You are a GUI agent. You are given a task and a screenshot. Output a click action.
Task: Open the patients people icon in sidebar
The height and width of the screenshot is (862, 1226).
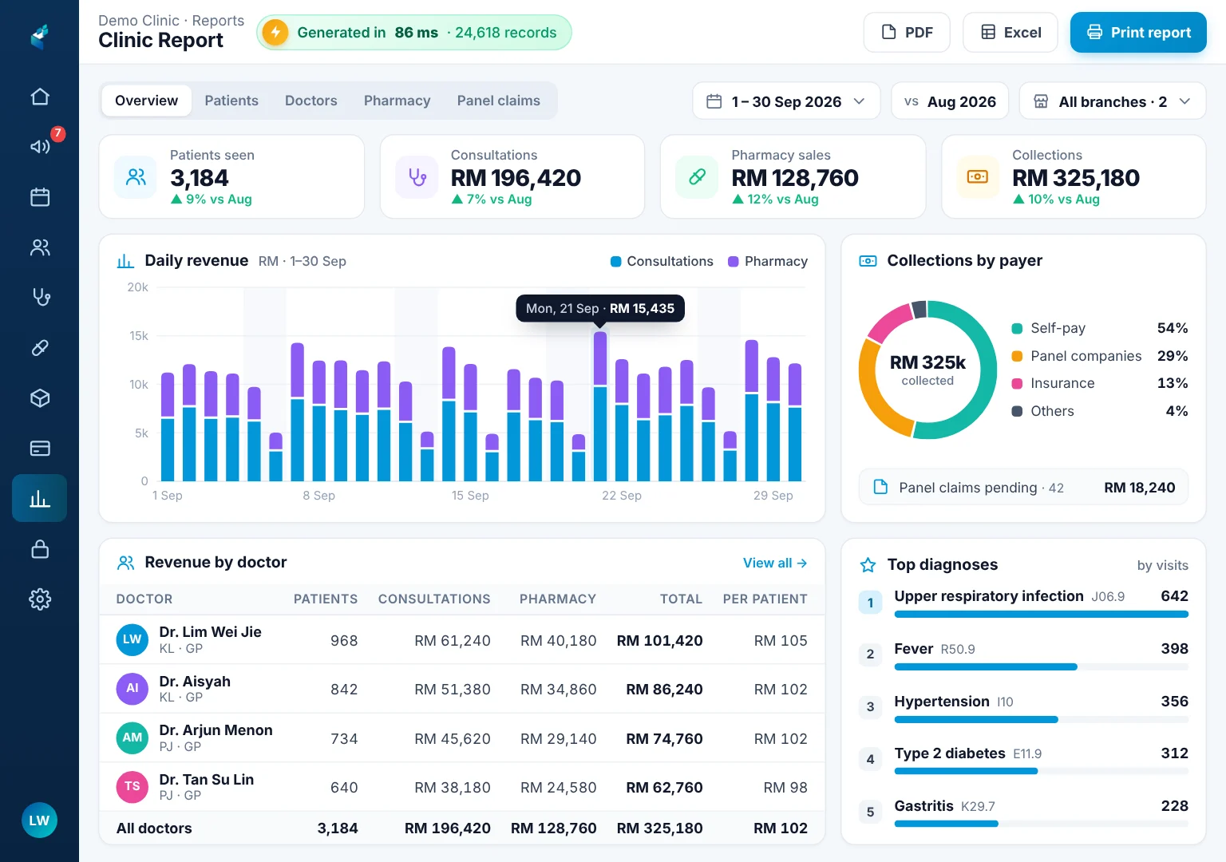(40, 247)
